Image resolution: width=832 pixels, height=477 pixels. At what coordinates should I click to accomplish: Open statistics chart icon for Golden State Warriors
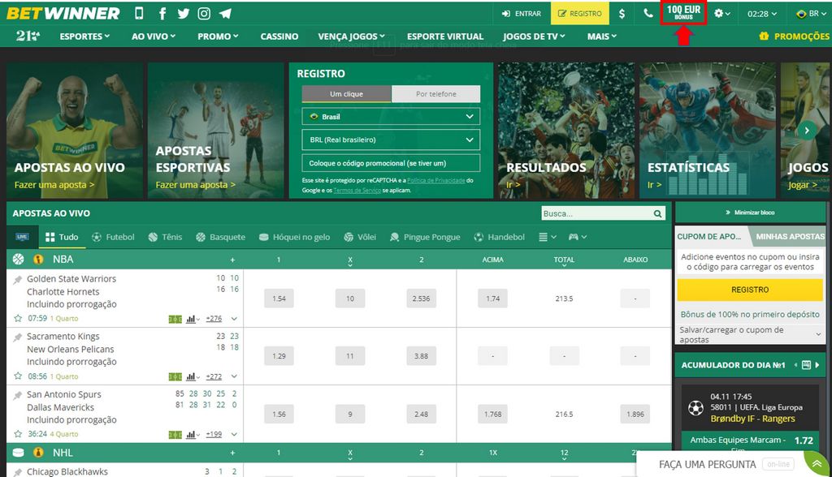191,319
